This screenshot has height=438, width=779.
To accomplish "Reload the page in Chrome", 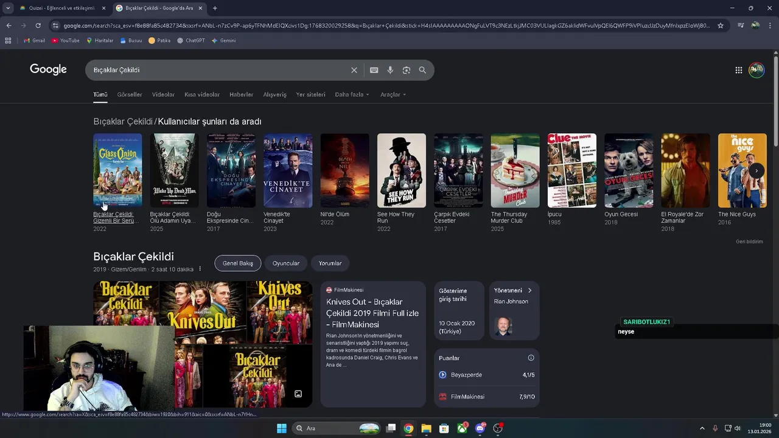I will coord(38,26).
